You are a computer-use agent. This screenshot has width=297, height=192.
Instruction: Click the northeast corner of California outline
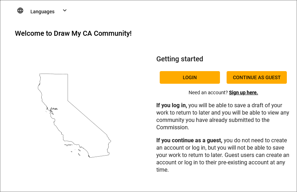pos(68,74)
